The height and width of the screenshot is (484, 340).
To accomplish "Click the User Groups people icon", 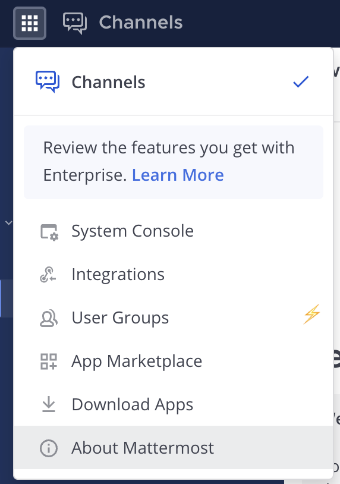I will click(48, 318).
